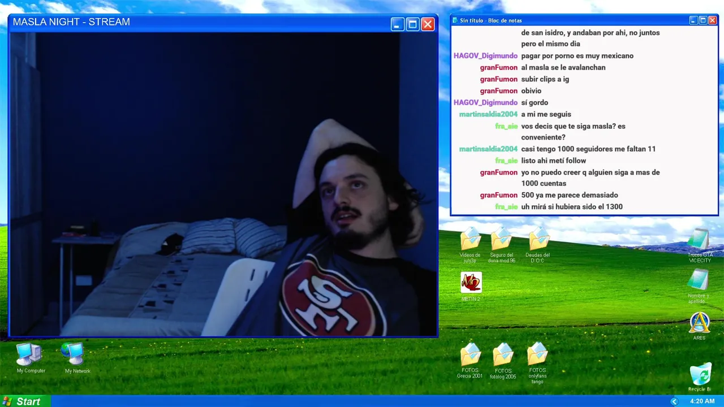Viewport: 724px width, 407px height.
Task: Launch the ARES desktop shortcut
Action: click(x=700, y=326)
